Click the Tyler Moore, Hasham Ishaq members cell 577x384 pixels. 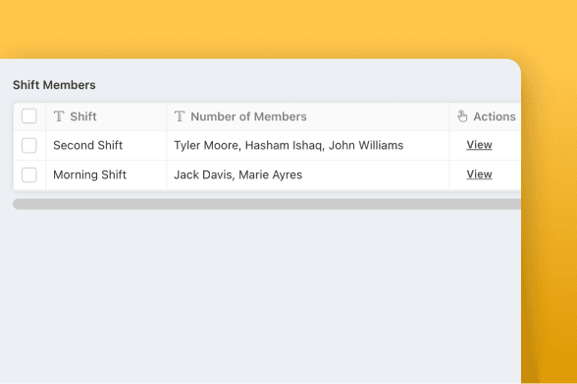(308, 146)
